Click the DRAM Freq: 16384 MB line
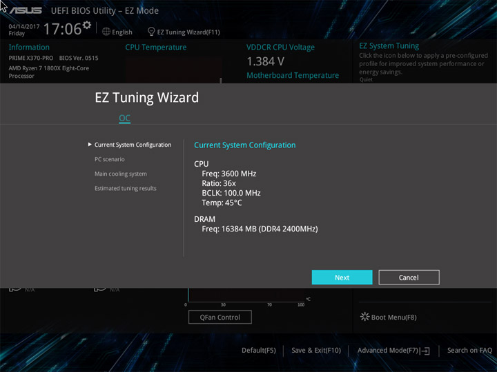The width and height of the screenshot is (497, 372). click(x=260, y=229)
